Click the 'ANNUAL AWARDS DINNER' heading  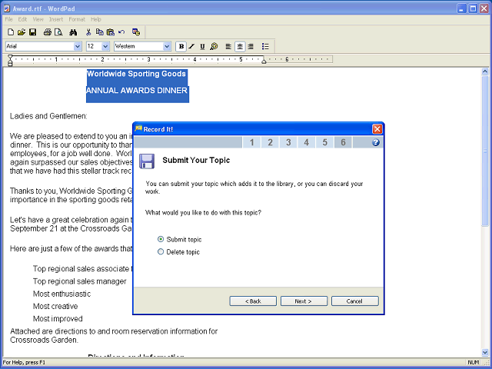tap(137, 91)
